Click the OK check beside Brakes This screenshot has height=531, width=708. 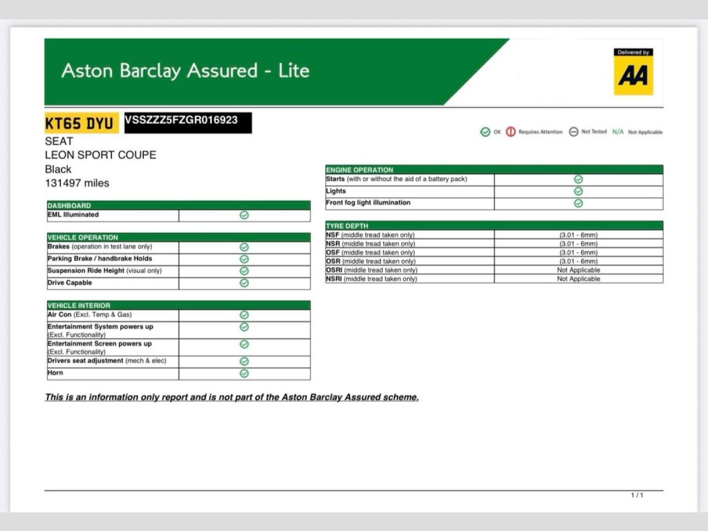point(244,247)
